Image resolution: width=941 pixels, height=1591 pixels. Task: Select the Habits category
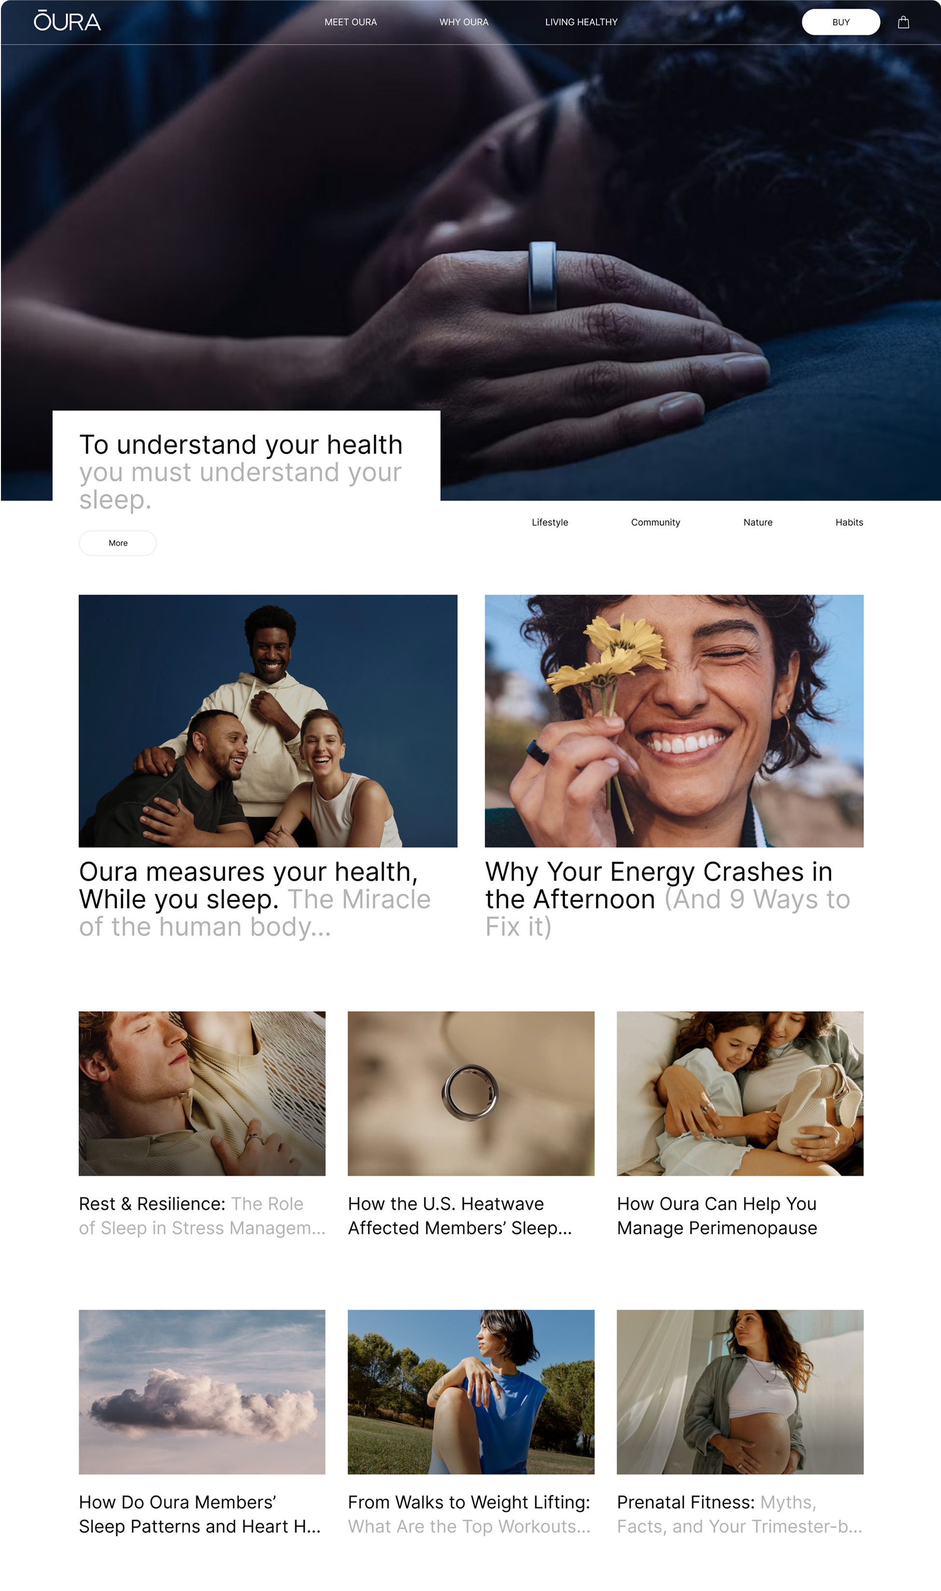(x=849, y=522)
